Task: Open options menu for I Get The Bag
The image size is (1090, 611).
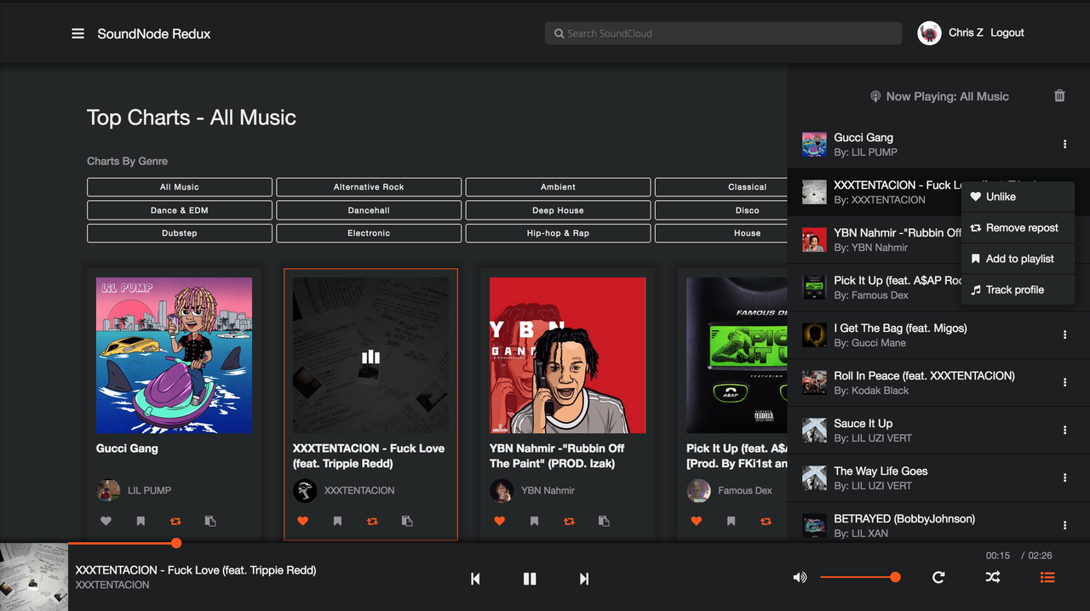Action: pyautogui.click(x=1064, y=335)
